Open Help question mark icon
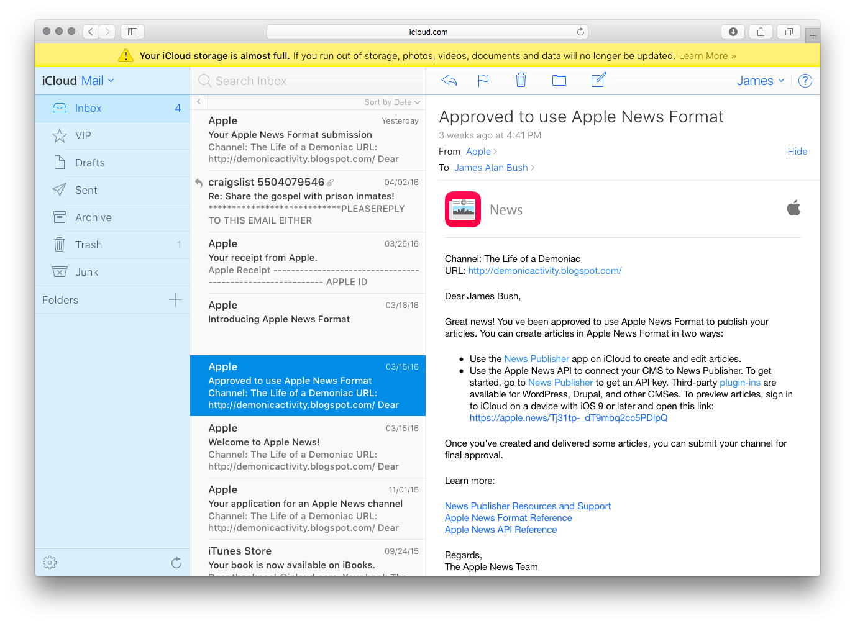The width and height of the screenshot is (855, 626). pos(805,81)
